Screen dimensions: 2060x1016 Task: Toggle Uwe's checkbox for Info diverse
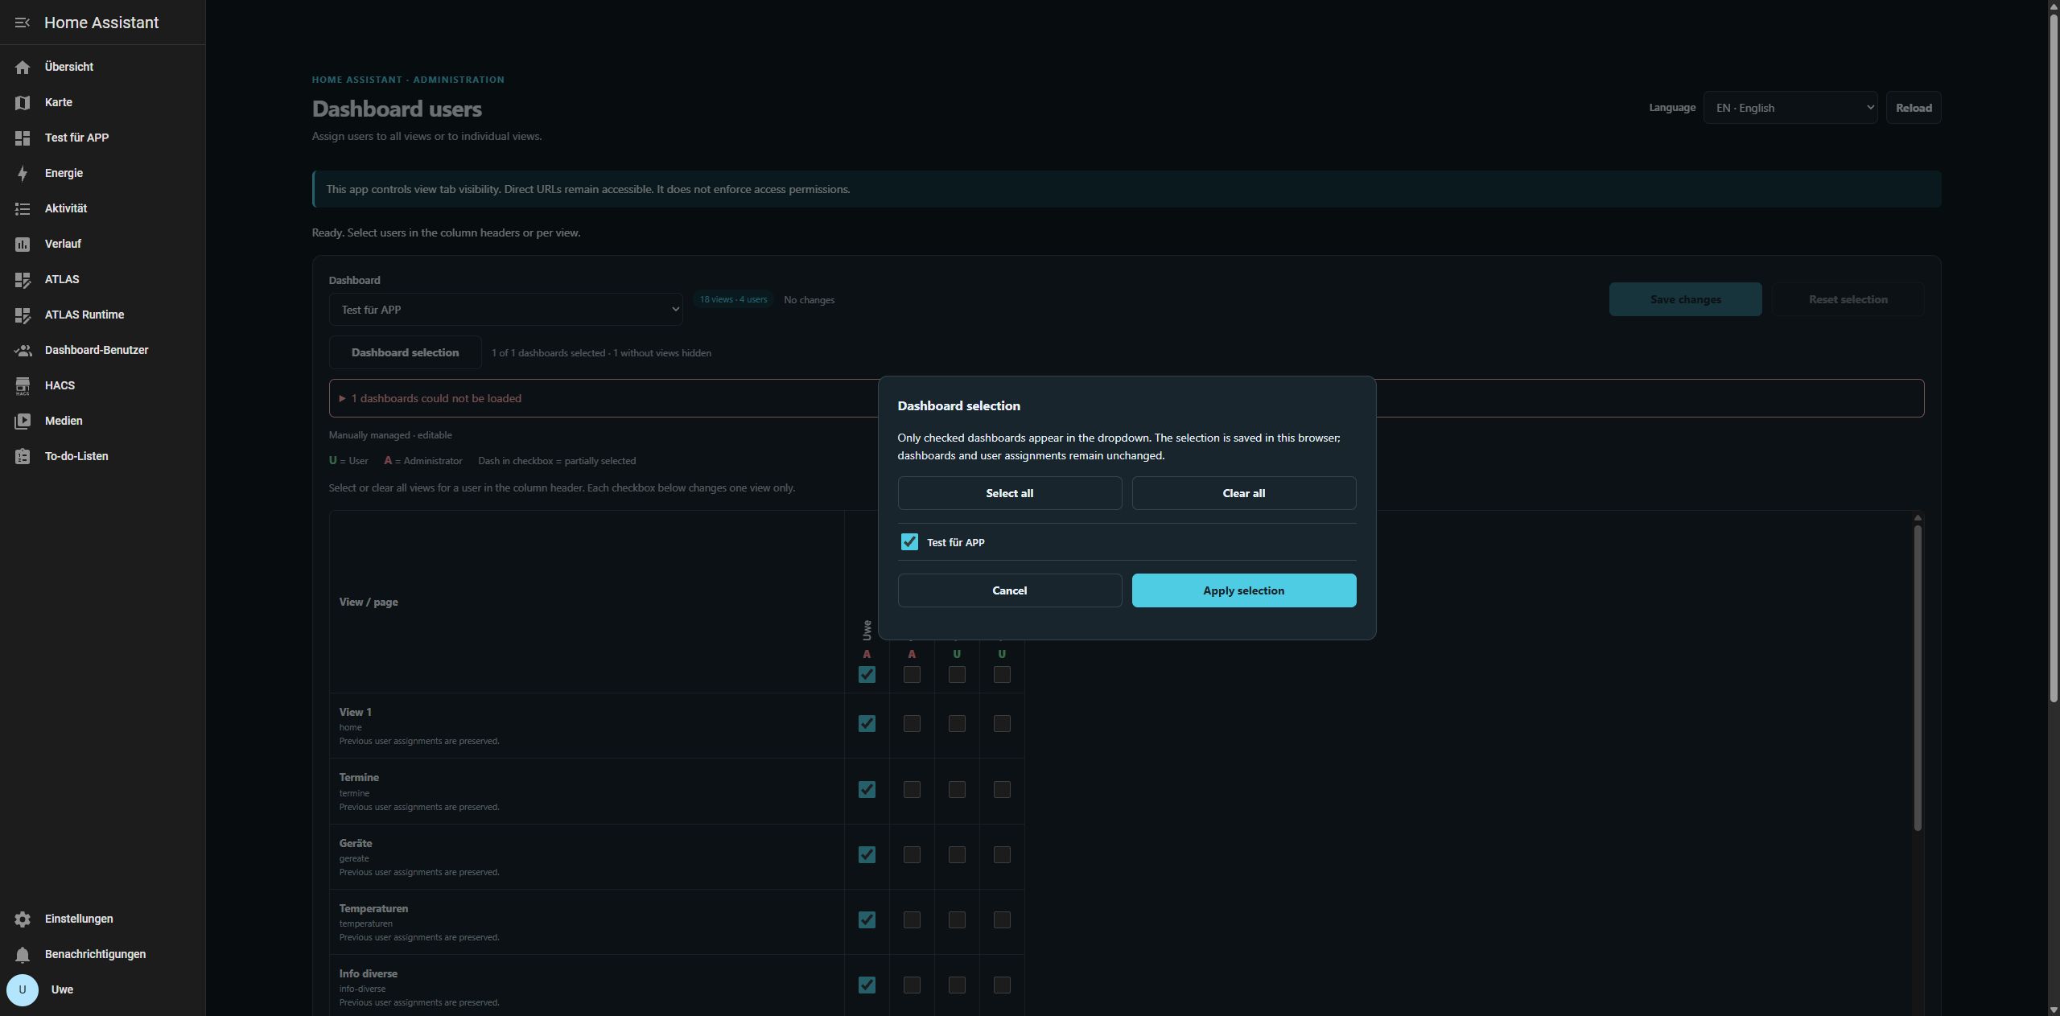tap(867, 985)
